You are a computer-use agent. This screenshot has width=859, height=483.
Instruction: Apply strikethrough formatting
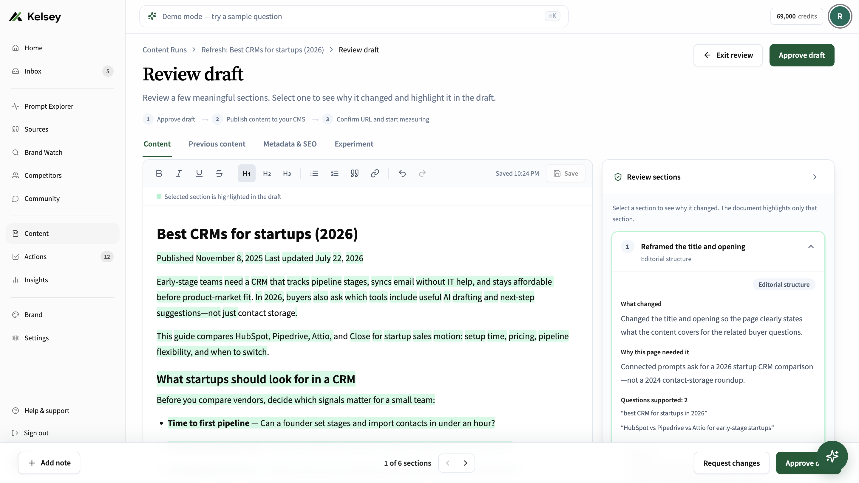pos(219,173)
